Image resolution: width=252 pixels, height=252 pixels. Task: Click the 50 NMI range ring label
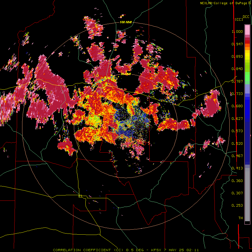click(x=126, y=74)
